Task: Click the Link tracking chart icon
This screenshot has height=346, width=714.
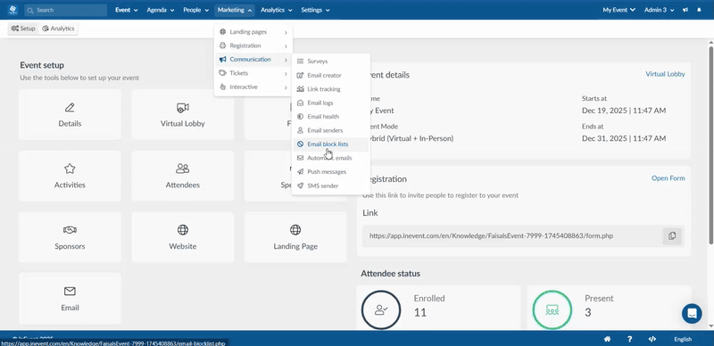Action: tap(300, 89)
